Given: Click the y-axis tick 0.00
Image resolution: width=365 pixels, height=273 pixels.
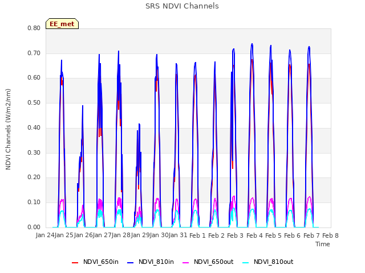Looking at the screenshot, I should [x=34, y=227].
